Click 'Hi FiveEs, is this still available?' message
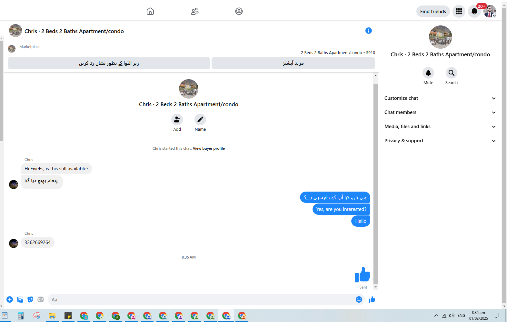 56,169
